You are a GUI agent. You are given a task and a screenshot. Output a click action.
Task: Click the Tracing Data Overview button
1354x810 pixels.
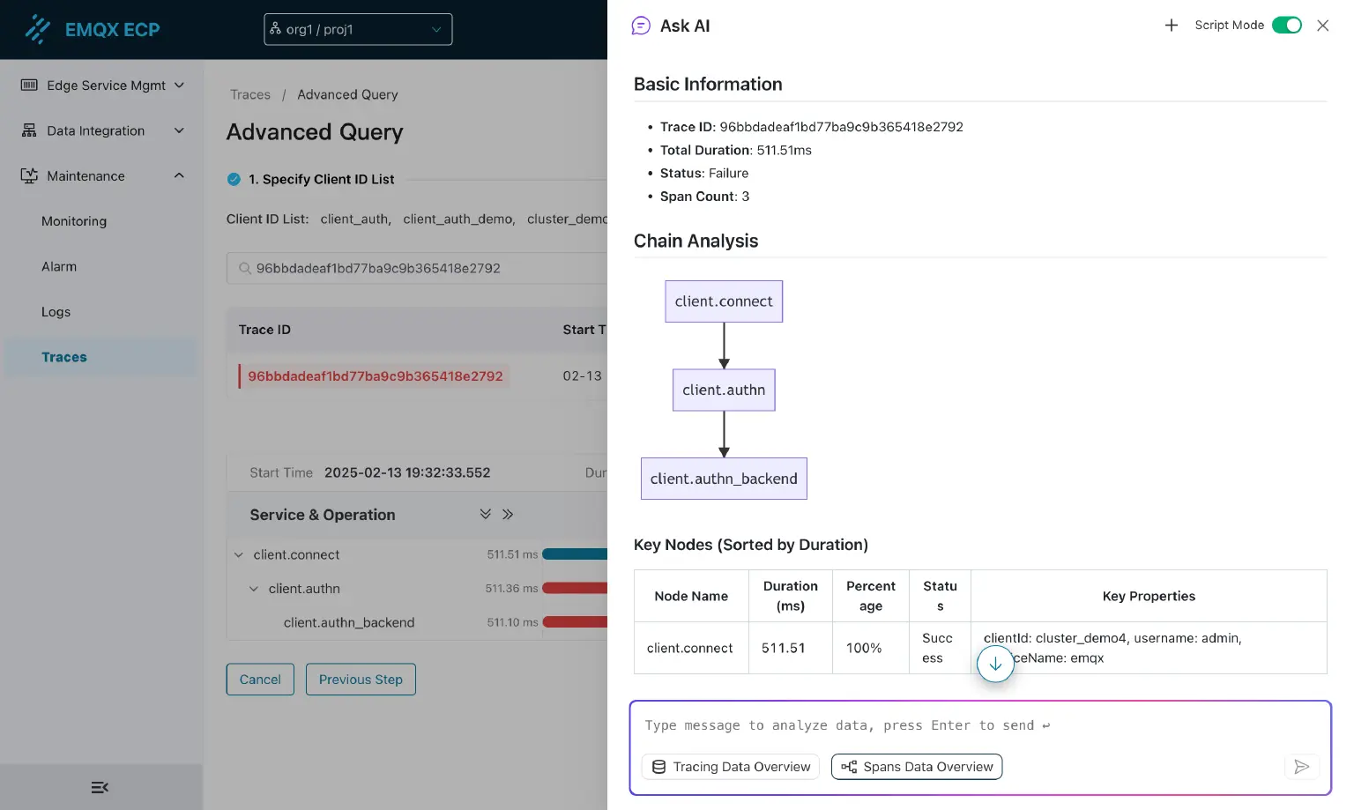point(731,767)
